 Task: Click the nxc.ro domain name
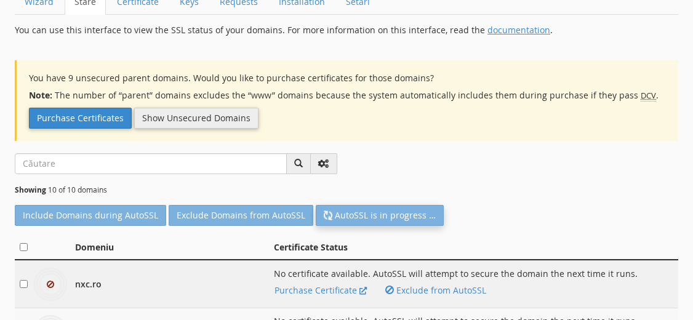pyautogui.click(x=88, y=284)
